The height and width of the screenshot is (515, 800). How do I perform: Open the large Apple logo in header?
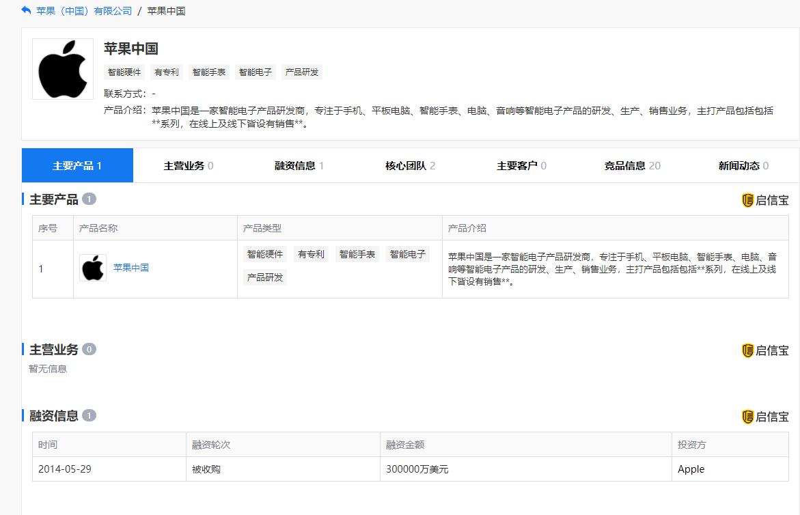click(63, 69)
